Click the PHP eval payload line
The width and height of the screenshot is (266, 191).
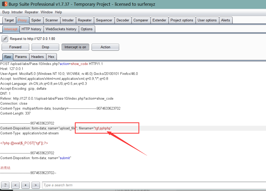pos(24,143)
